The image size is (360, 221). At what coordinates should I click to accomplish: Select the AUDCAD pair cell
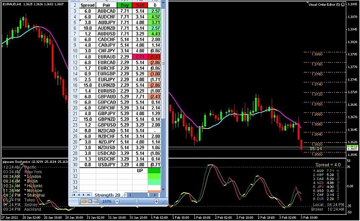point(107,11)
